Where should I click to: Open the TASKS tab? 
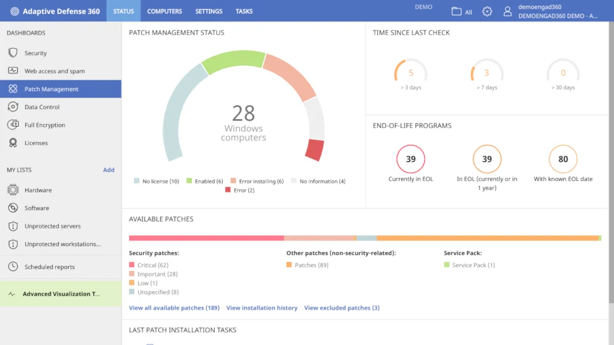pos(244,11)
